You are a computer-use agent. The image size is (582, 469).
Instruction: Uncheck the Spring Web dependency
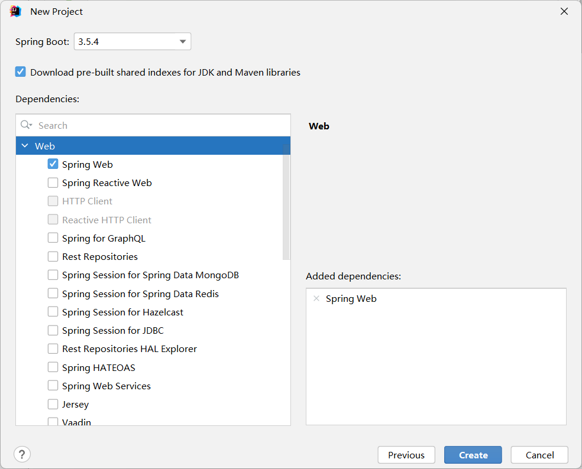tap(53, 164)
